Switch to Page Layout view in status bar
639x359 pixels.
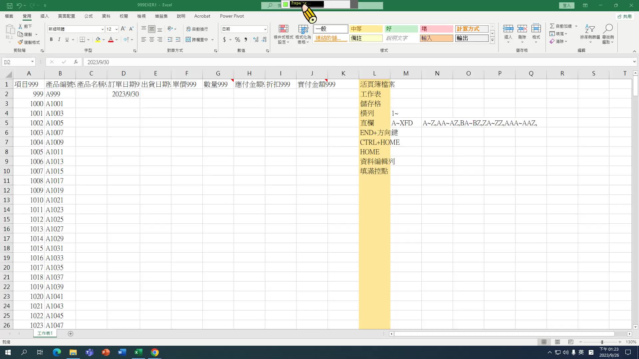coord(557,342)
